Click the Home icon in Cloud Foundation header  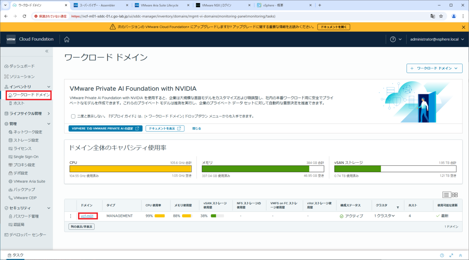click(67, 39)
